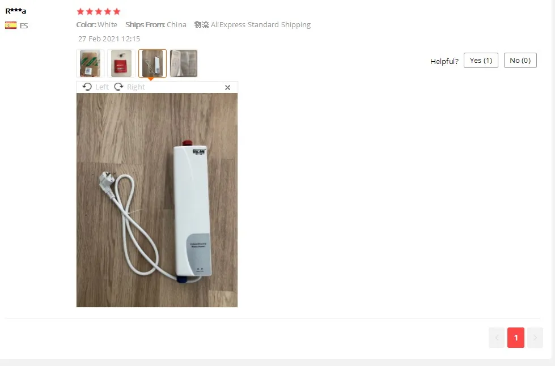The width and height of the screenshot is (555, 366).
Task: Mark review unhelpful with No (0)
Action: pyautogui.click(x=520, y=61)
